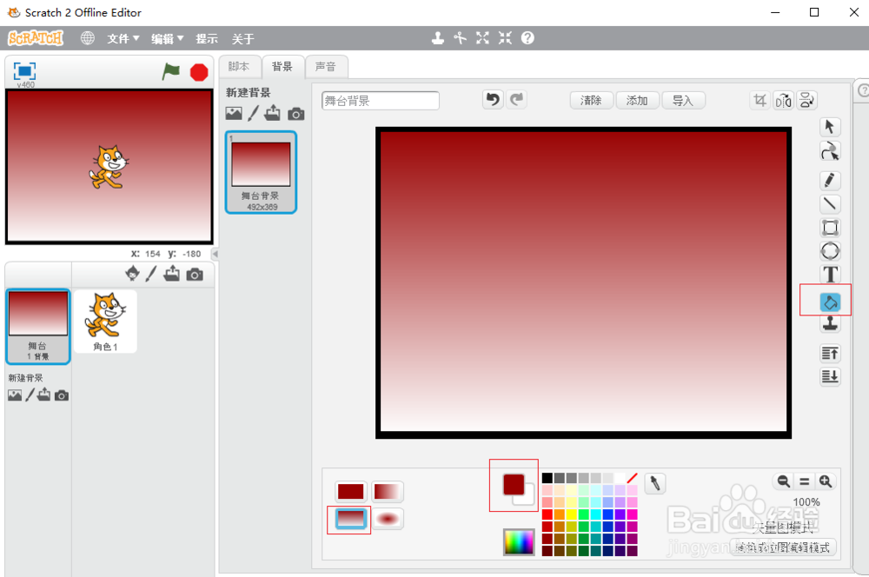Click the Block help question mark
Image resolution: width=869 pixels, height=577 pixels.
[527, 37]
